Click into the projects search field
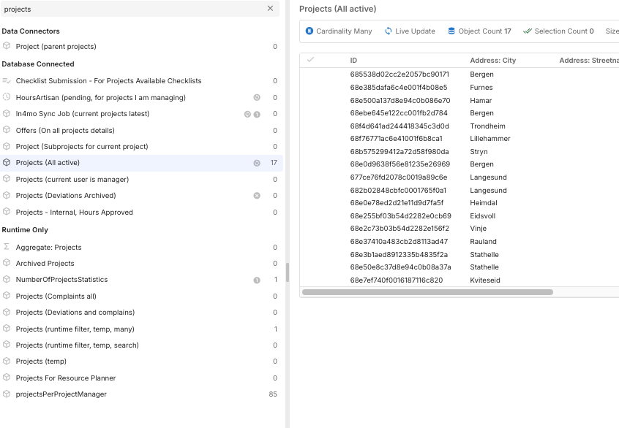Screen dimensions: 619x428 (132, 9)
